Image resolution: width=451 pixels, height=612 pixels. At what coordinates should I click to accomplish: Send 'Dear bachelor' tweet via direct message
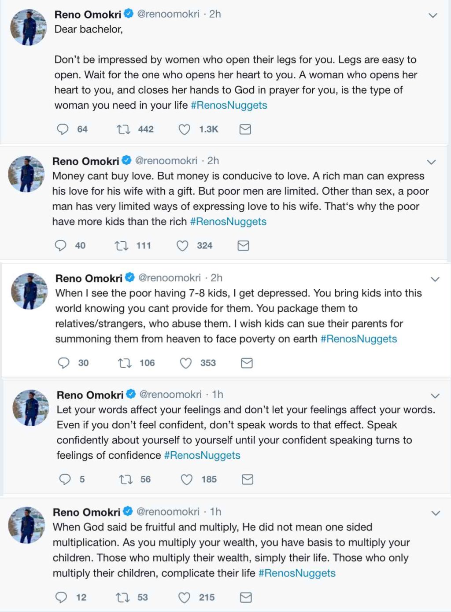[x=245, y=129]
